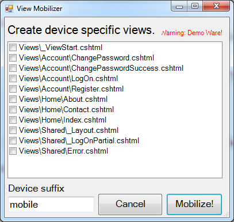The image size is (234, 222).
Task: Toggle the Shared\Error.cshtml checkbox
Action: [x=13, y=151]
